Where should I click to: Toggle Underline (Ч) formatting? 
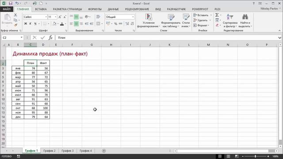coord(35,23)
